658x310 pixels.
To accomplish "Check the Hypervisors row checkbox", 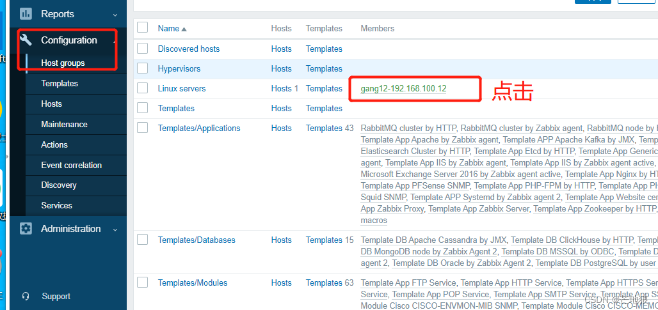I will click(143, 68).
